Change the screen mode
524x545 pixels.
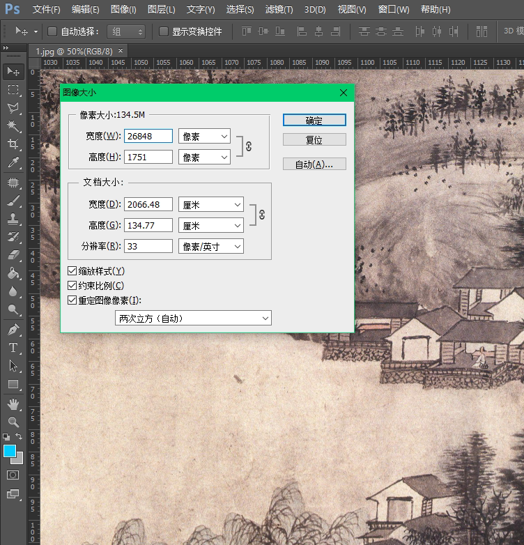pos(13,494)
